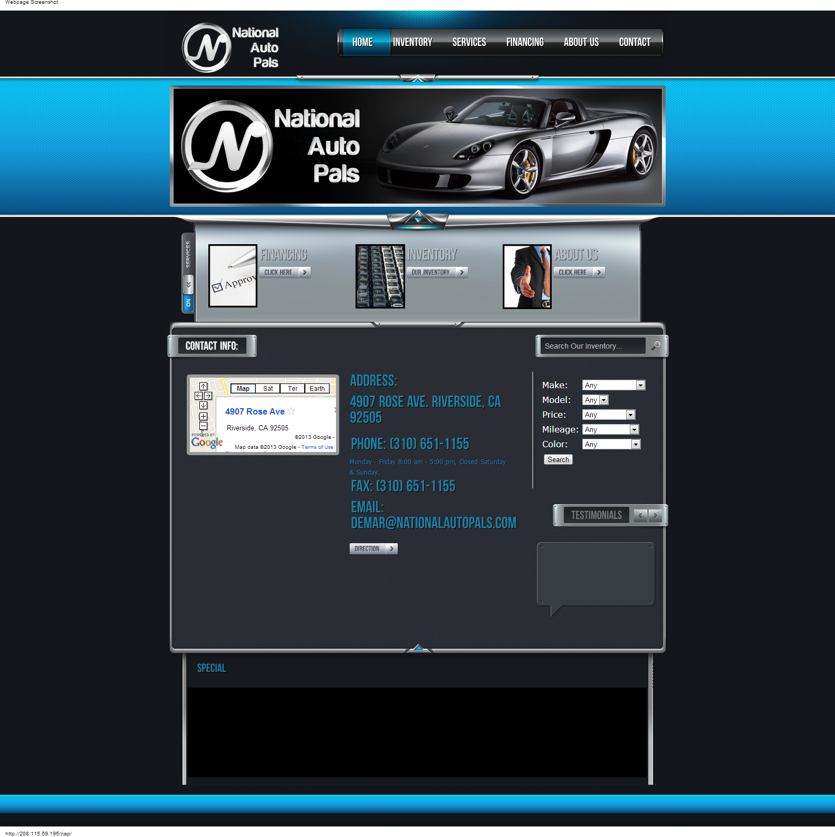The image size is (835, 837).
Task: Open the 4907 Rose Ave map link
Action: pos(255,411)
